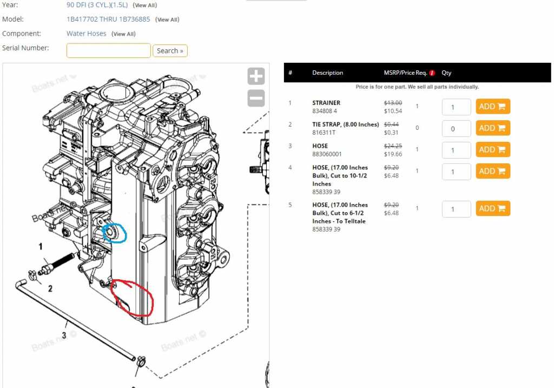
Task: Click the Serial Number input field
Action: (108, 50)
